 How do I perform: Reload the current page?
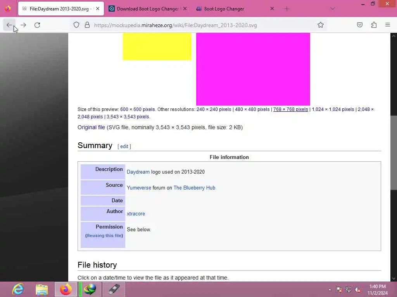tap(37, 25)
